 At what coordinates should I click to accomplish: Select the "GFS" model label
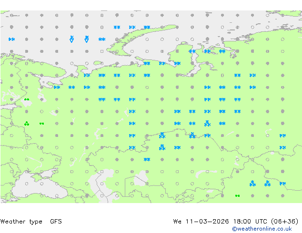coord(56,222)
